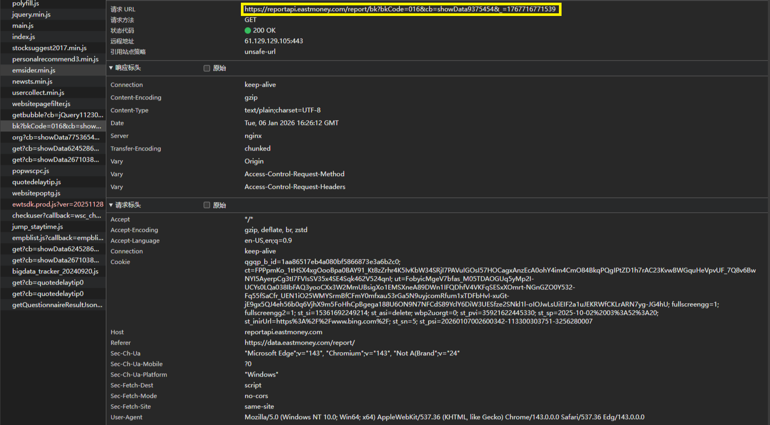Open the getQuestionnaireResultJson request
This screenshot has height=425, width=770.
[x=57, y=305]
